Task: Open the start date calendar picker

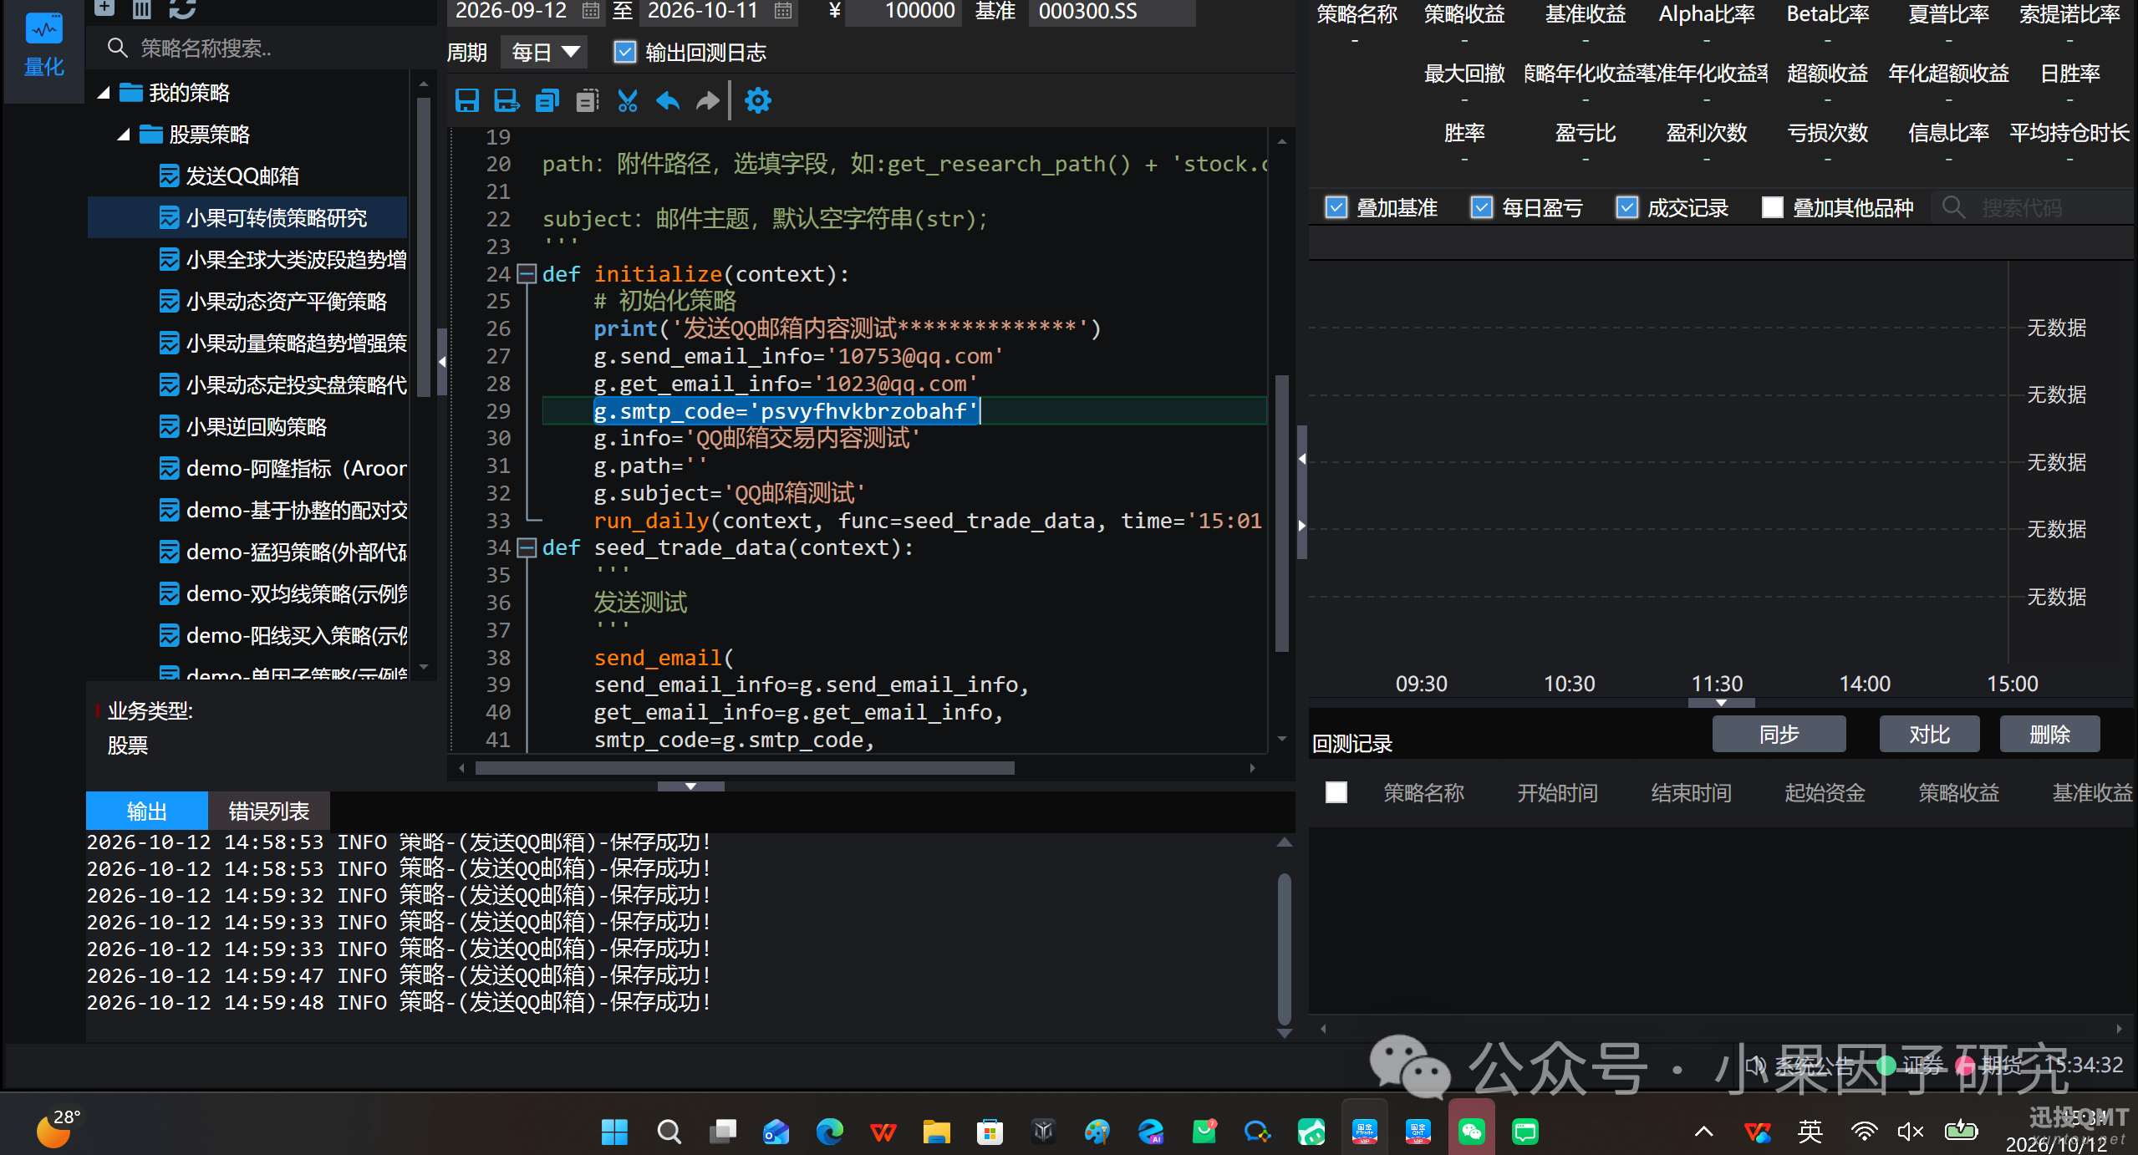Action: pos(591,11)
